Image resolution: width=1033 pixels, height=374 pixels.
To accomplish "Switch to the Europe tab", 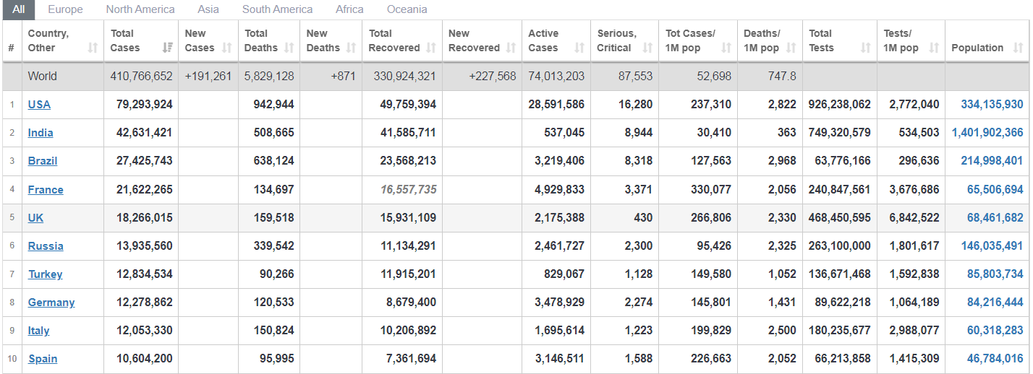I will [65, 9].
